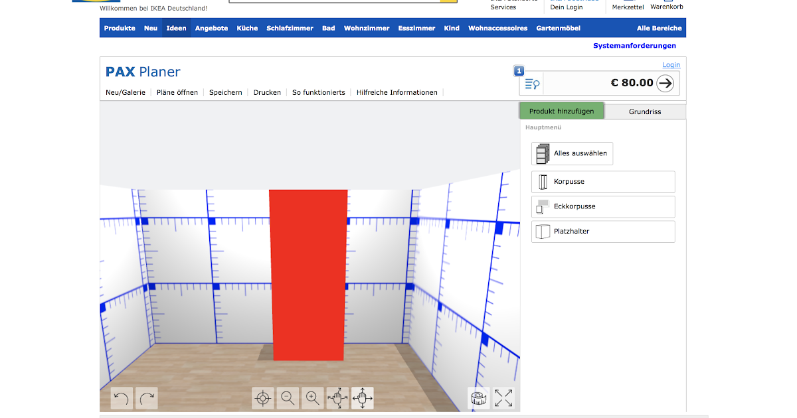The width and height of the screenshot is (797, 418).
Task: Switch to the Grundriss tab
Action: click(645, 111)
